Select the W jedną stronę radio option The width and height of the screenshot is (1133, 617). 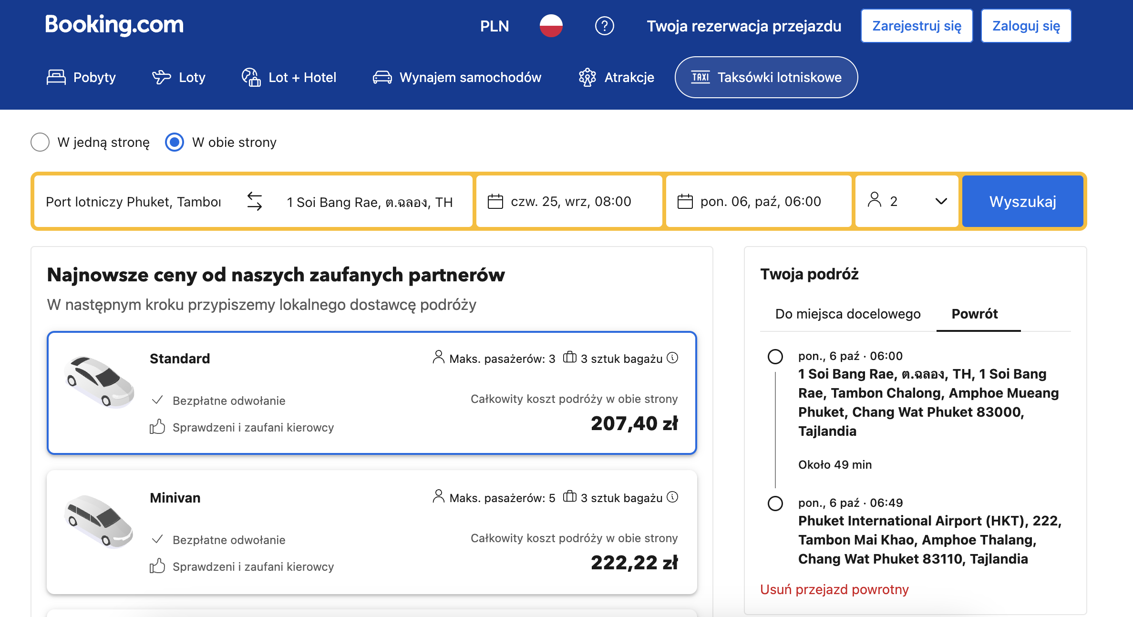40,142
